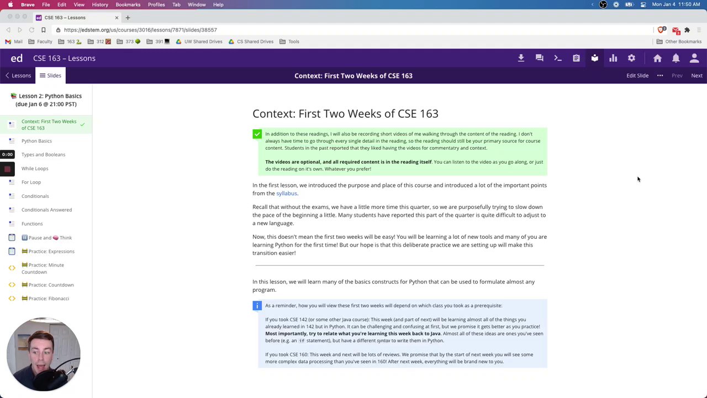
Task: Open the Discussion chat icon
Action: pos(540,58)
